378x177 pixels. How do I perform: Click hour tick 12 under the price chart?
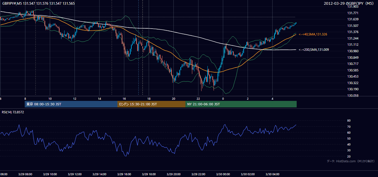tap(75, 99)
